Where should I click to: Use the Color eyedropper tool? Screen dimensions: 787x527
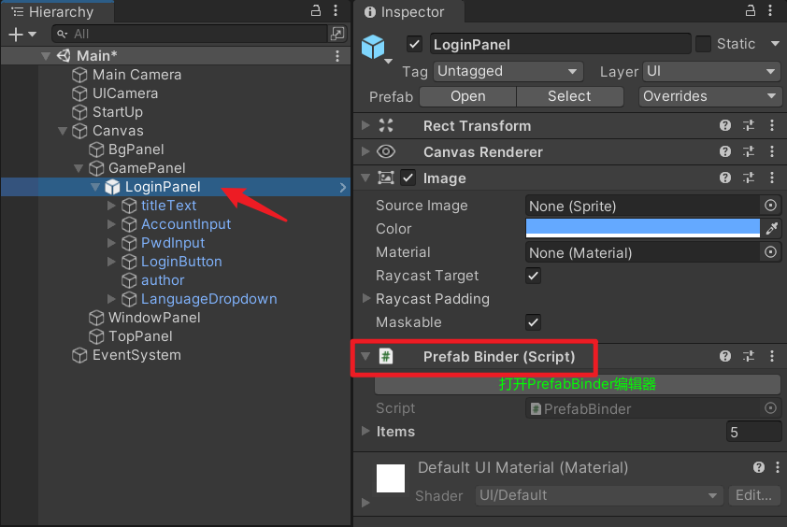pos(772,229)
